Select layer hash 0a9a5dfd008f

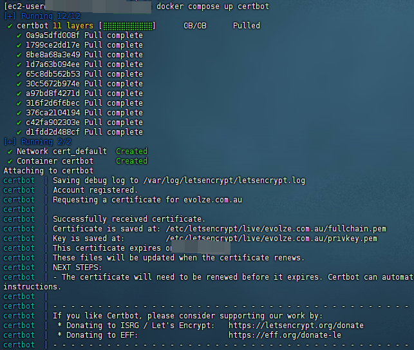pos(53,35)
